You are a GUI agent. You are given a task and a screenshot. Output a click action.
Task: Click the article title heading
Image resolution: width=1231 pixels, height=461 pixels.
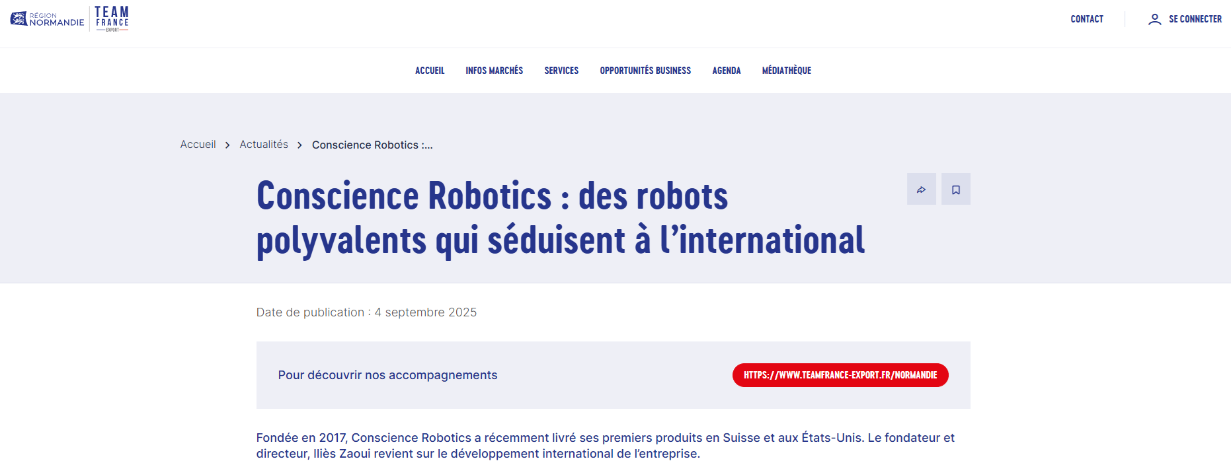pos(561,218)
